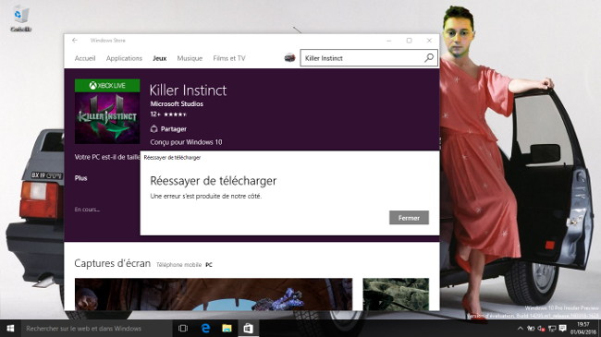Open the user account avatar menu
This screenshot has height=337, width=601.
(289, 58)
